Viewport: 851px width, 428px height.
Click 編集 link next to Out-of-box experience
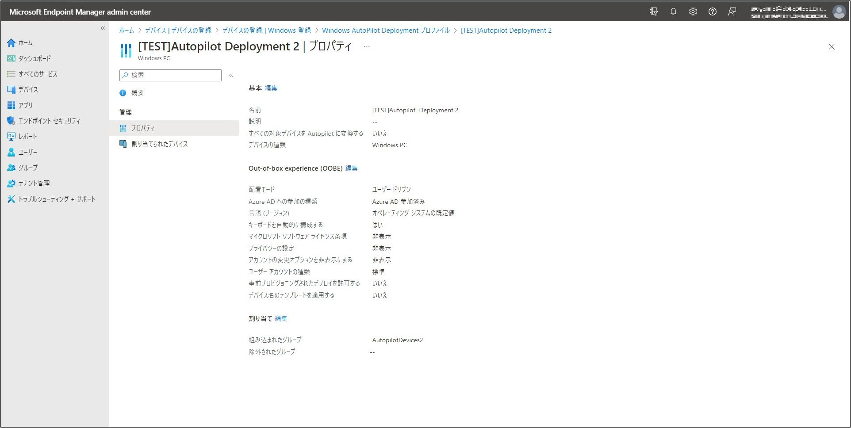point(351,168)
